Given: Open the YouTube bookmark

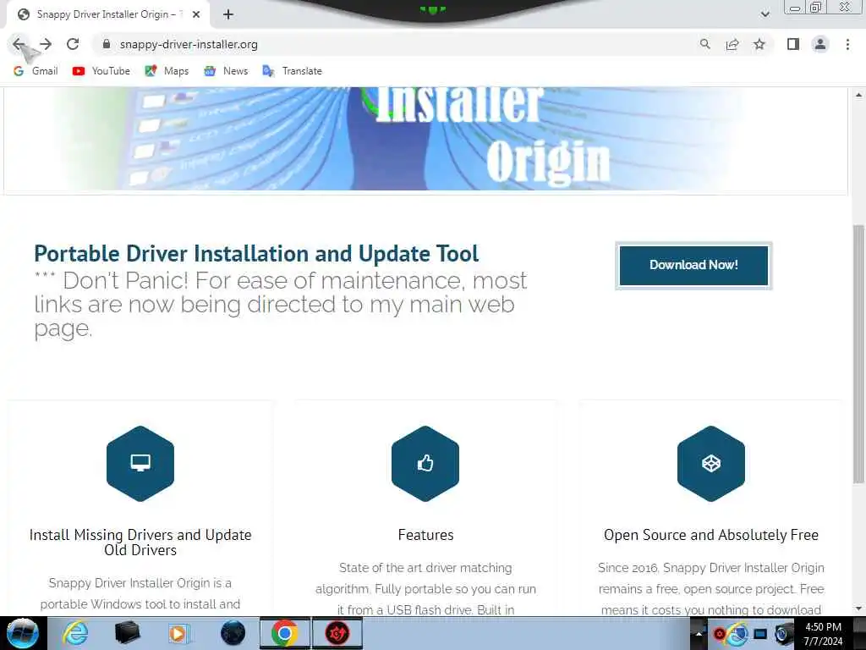Looking at the screenshot, I should pyautogui.click(x=101, y=71).
